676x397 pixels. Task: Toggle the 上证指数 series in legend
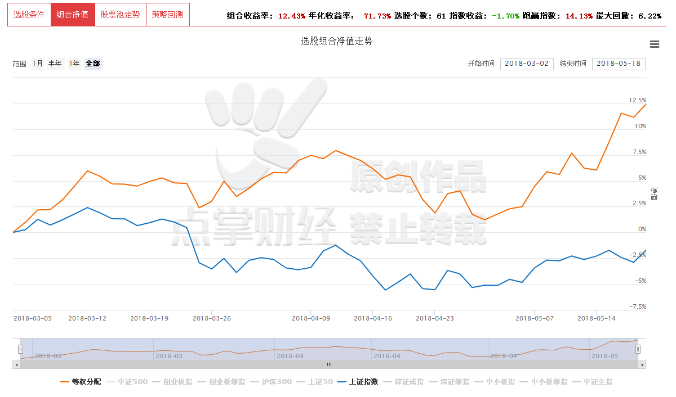[358, 382]
